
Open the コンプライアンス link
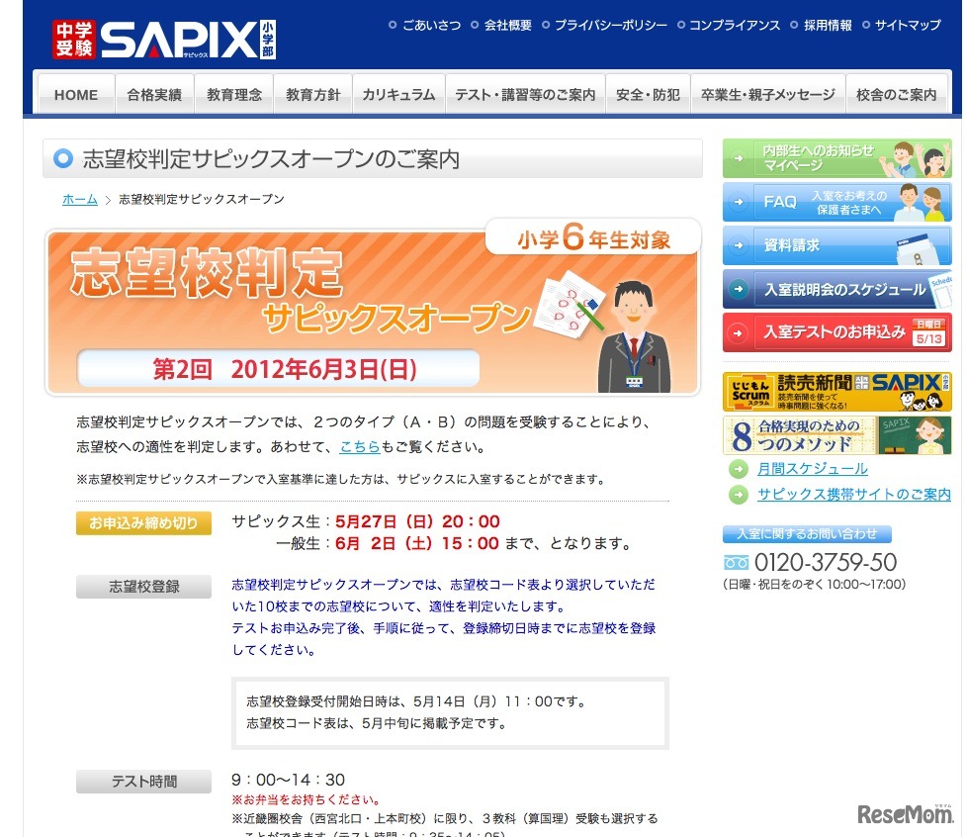tap(734, 26)
